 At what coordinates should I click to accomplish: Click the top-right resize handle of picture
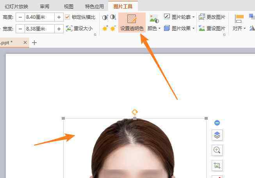(x=206, y=119)
